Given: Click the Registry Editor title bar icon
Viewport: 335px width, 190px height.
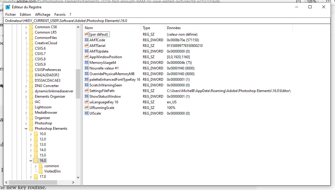Looking at the screenshot, I should (x=8, y=7).
